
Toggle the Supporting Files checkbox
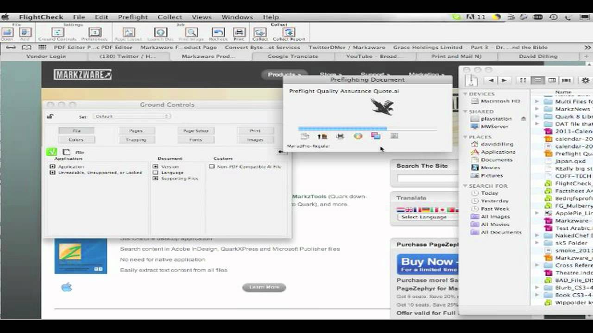[156, 179]
